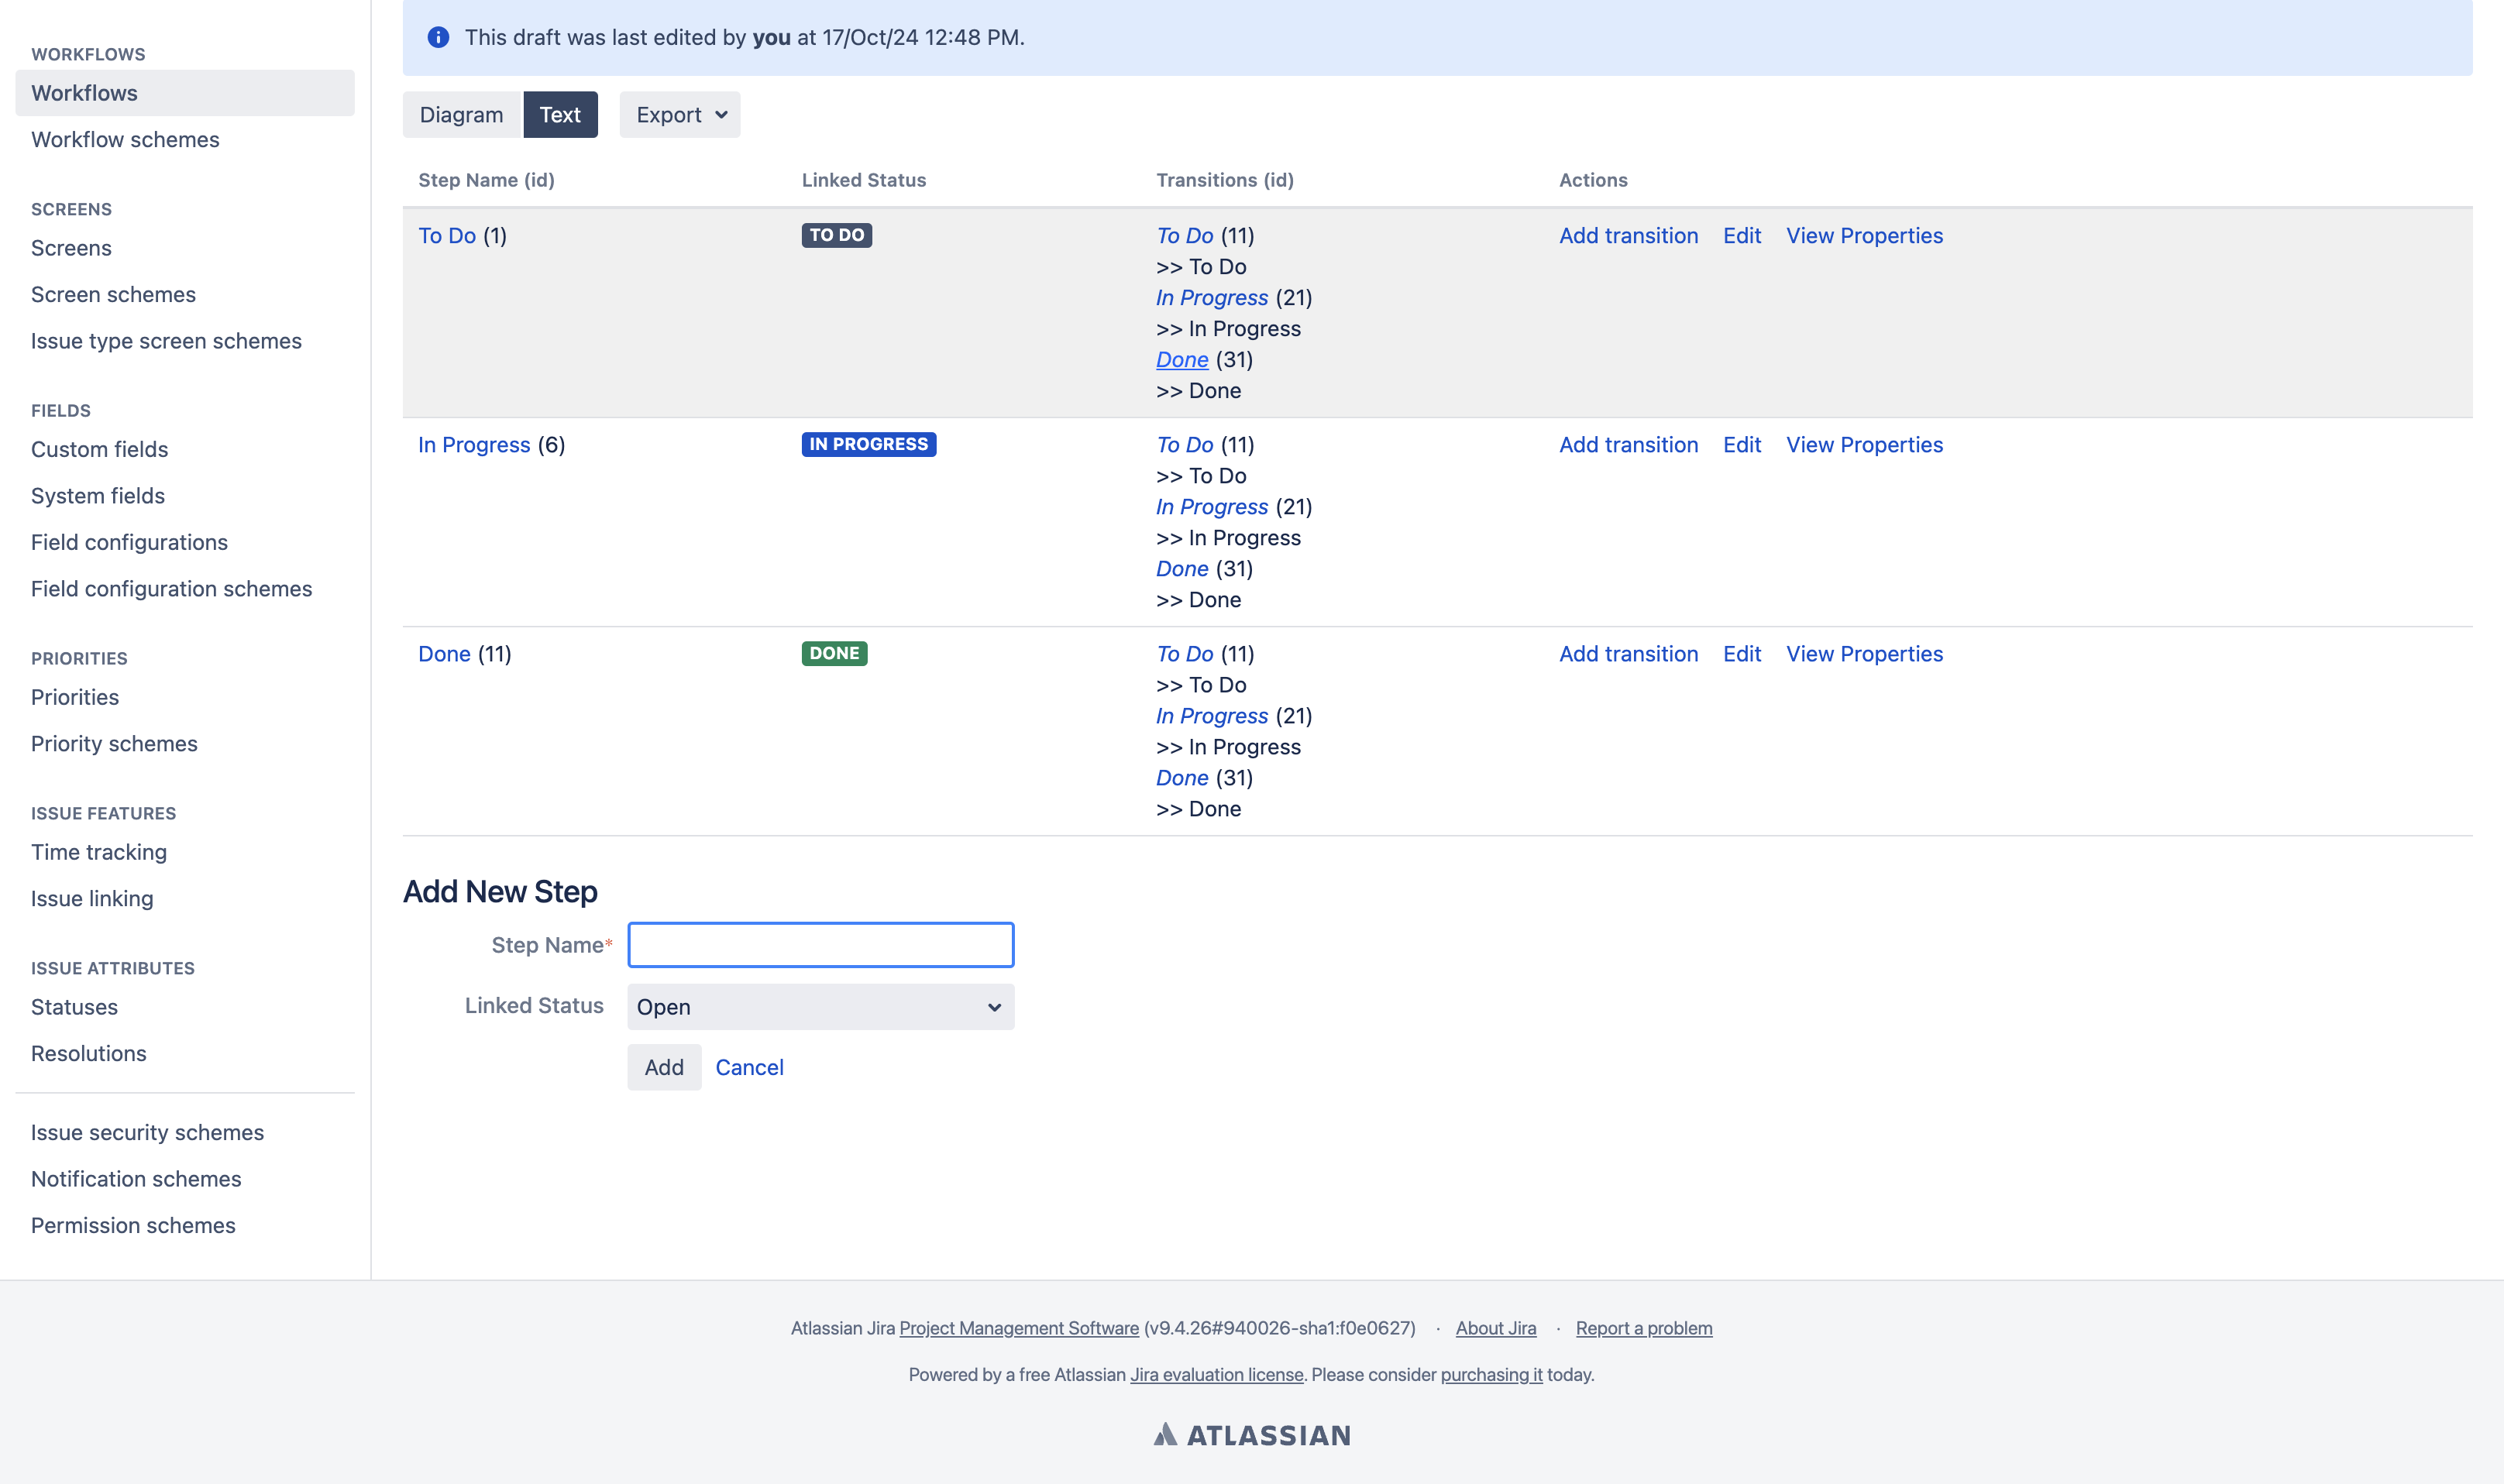The height and width of the screenshot is (1484, 2504).
Task: Click Edit for To Do step
Action: [x=1741, y=233]
